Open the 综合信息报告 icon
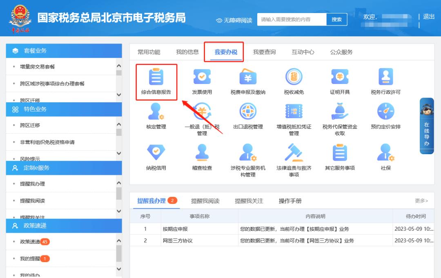441x278 pixels. pos(156,77)
